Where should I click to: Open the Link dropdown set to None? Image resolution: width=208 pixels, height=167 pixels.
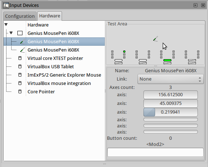click(170, 79)
